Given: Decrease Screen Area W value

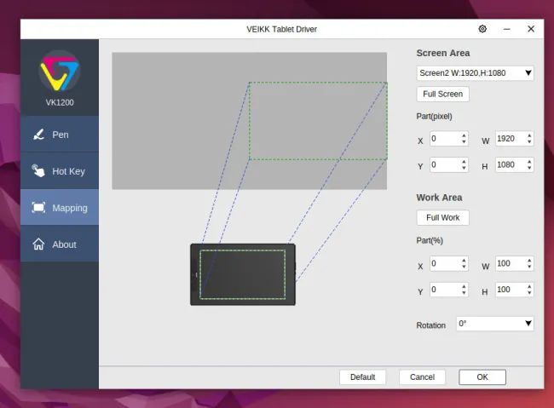Looking at the screenshot, I should click(x=529, y=142).
